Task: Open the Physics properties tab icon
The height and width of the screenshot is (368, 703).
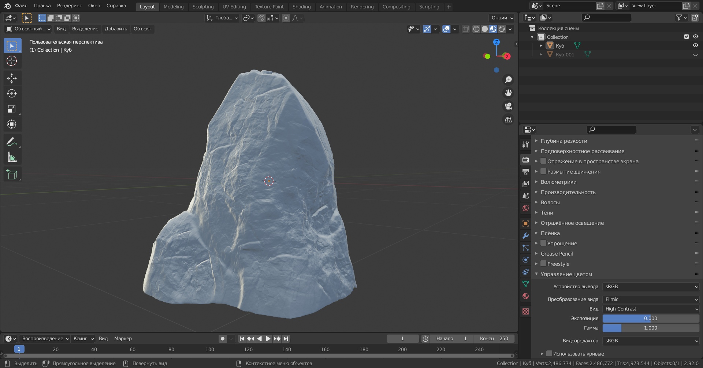Action: (x=525, y=260)
